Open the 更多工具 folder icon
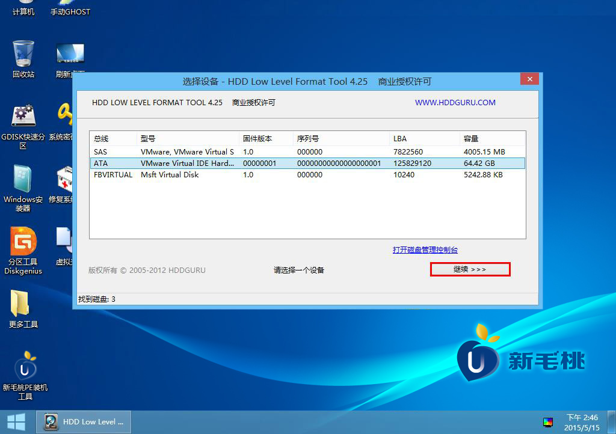The height and width of the screenshot is (434, 616). point(23,309)
